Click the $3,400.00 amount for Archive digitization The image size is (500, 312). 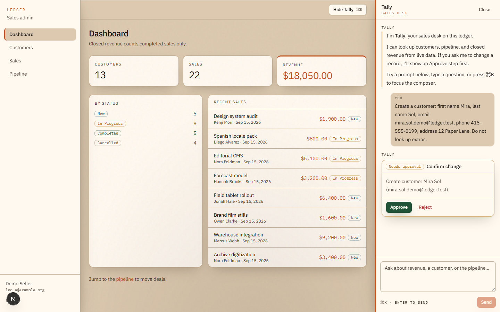point(332,257)
